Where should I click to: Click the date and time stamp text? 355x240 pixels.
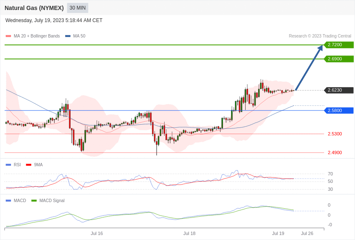[x=54, y=20]
